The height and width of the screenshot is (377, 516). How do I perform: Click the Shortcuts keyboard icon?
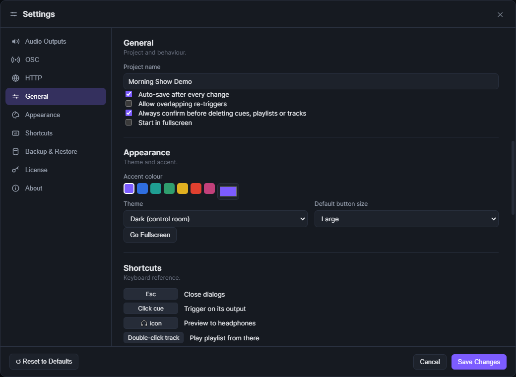[15, 133]
